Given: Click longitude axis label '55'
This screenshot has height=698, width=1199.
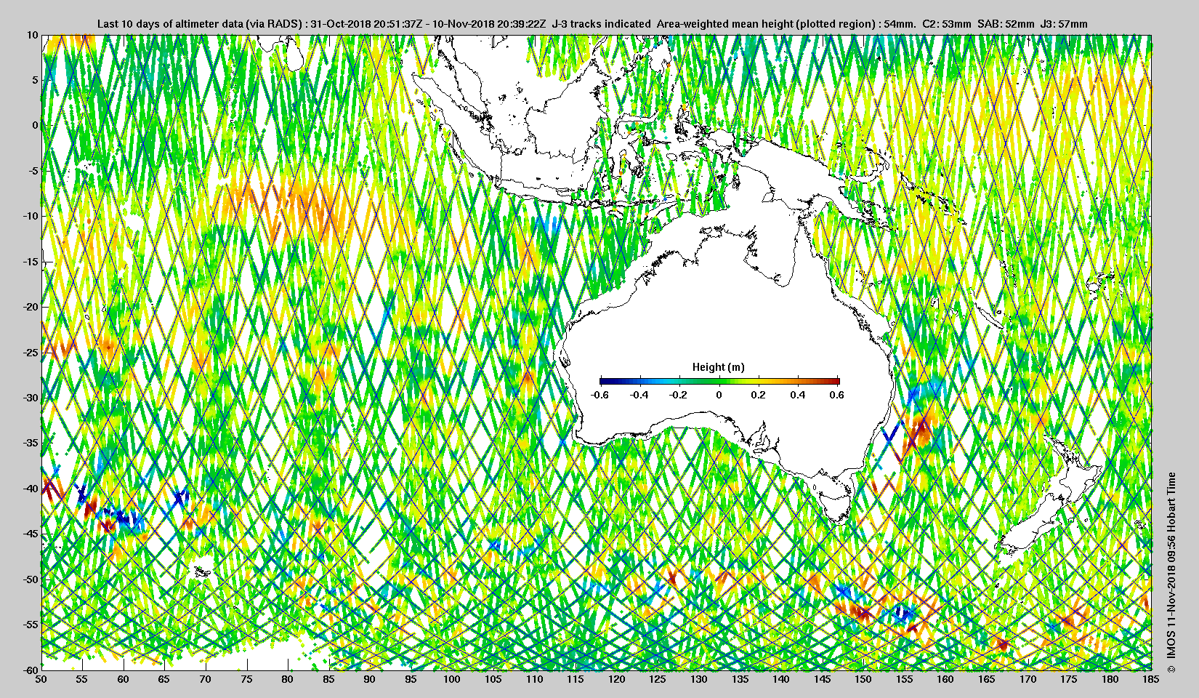Looking at the screenshot, I should click(x=82, y=679).
